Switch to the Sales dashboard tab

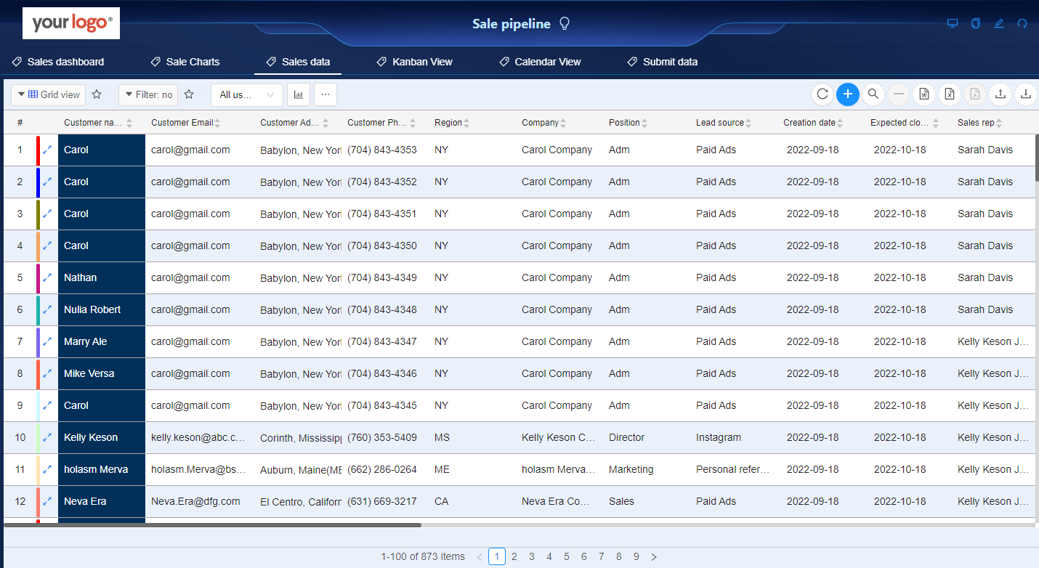58,62
